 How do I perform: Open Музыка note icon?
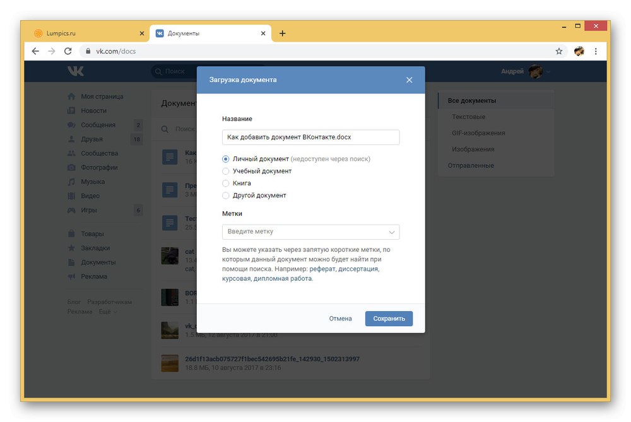pos(71,182)
